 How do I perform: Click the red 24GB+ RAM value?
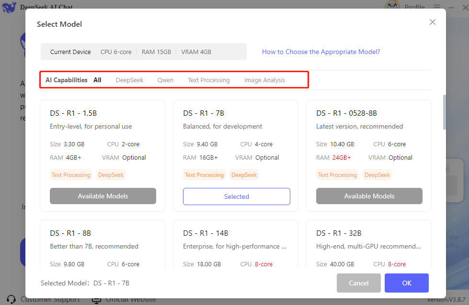341,158
